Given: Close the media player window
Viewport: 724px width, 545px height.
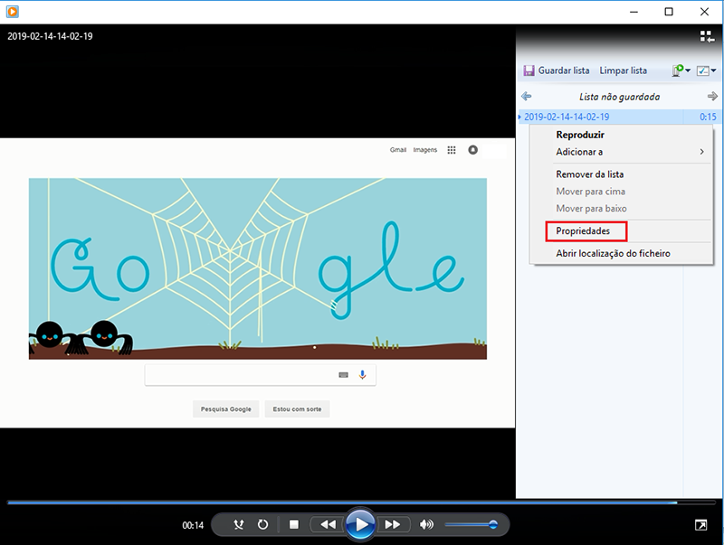Looking at the screenshot, I should tap(704, 12).
